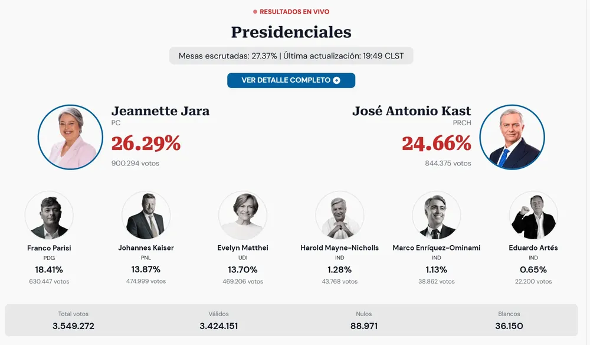Click the Mesas escrutadas status bar
Screen dimensions: 590x345
click(x=291, y=56)
